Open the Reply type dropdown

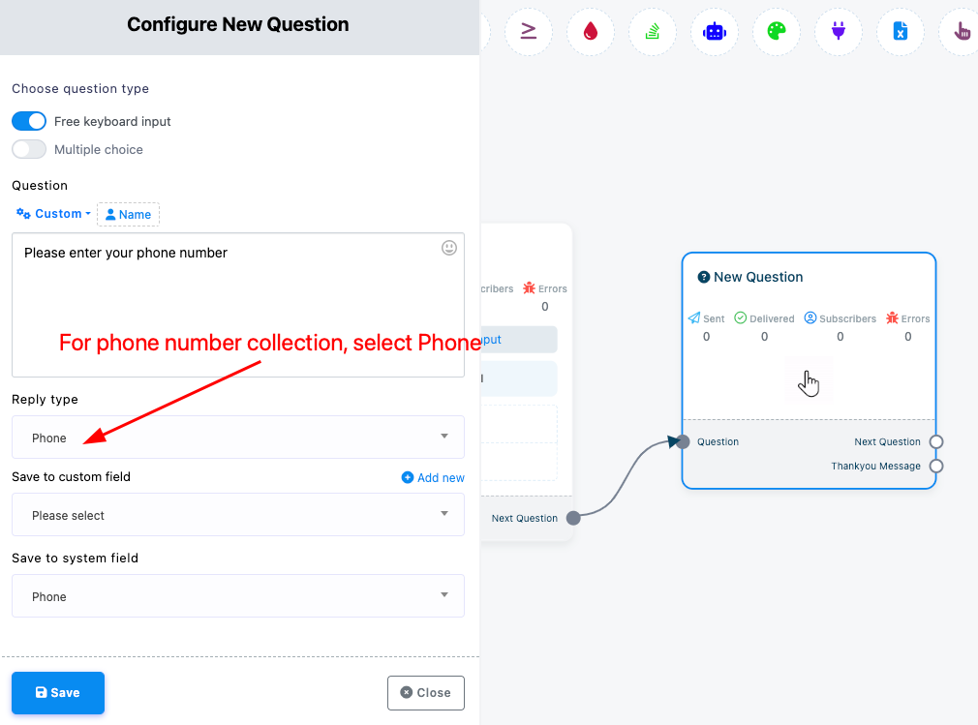[237, 437]
